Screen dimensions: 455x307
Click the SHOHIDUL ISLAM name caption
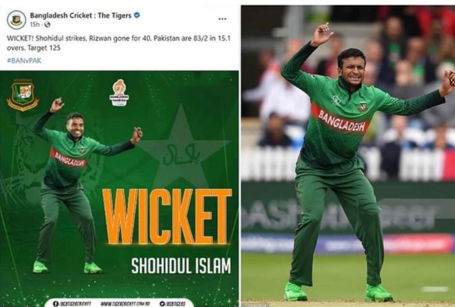181,266
